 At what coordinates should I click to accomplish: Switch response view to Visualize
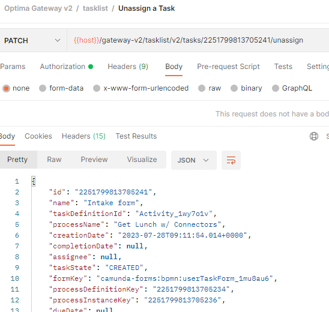click(142, 160)
